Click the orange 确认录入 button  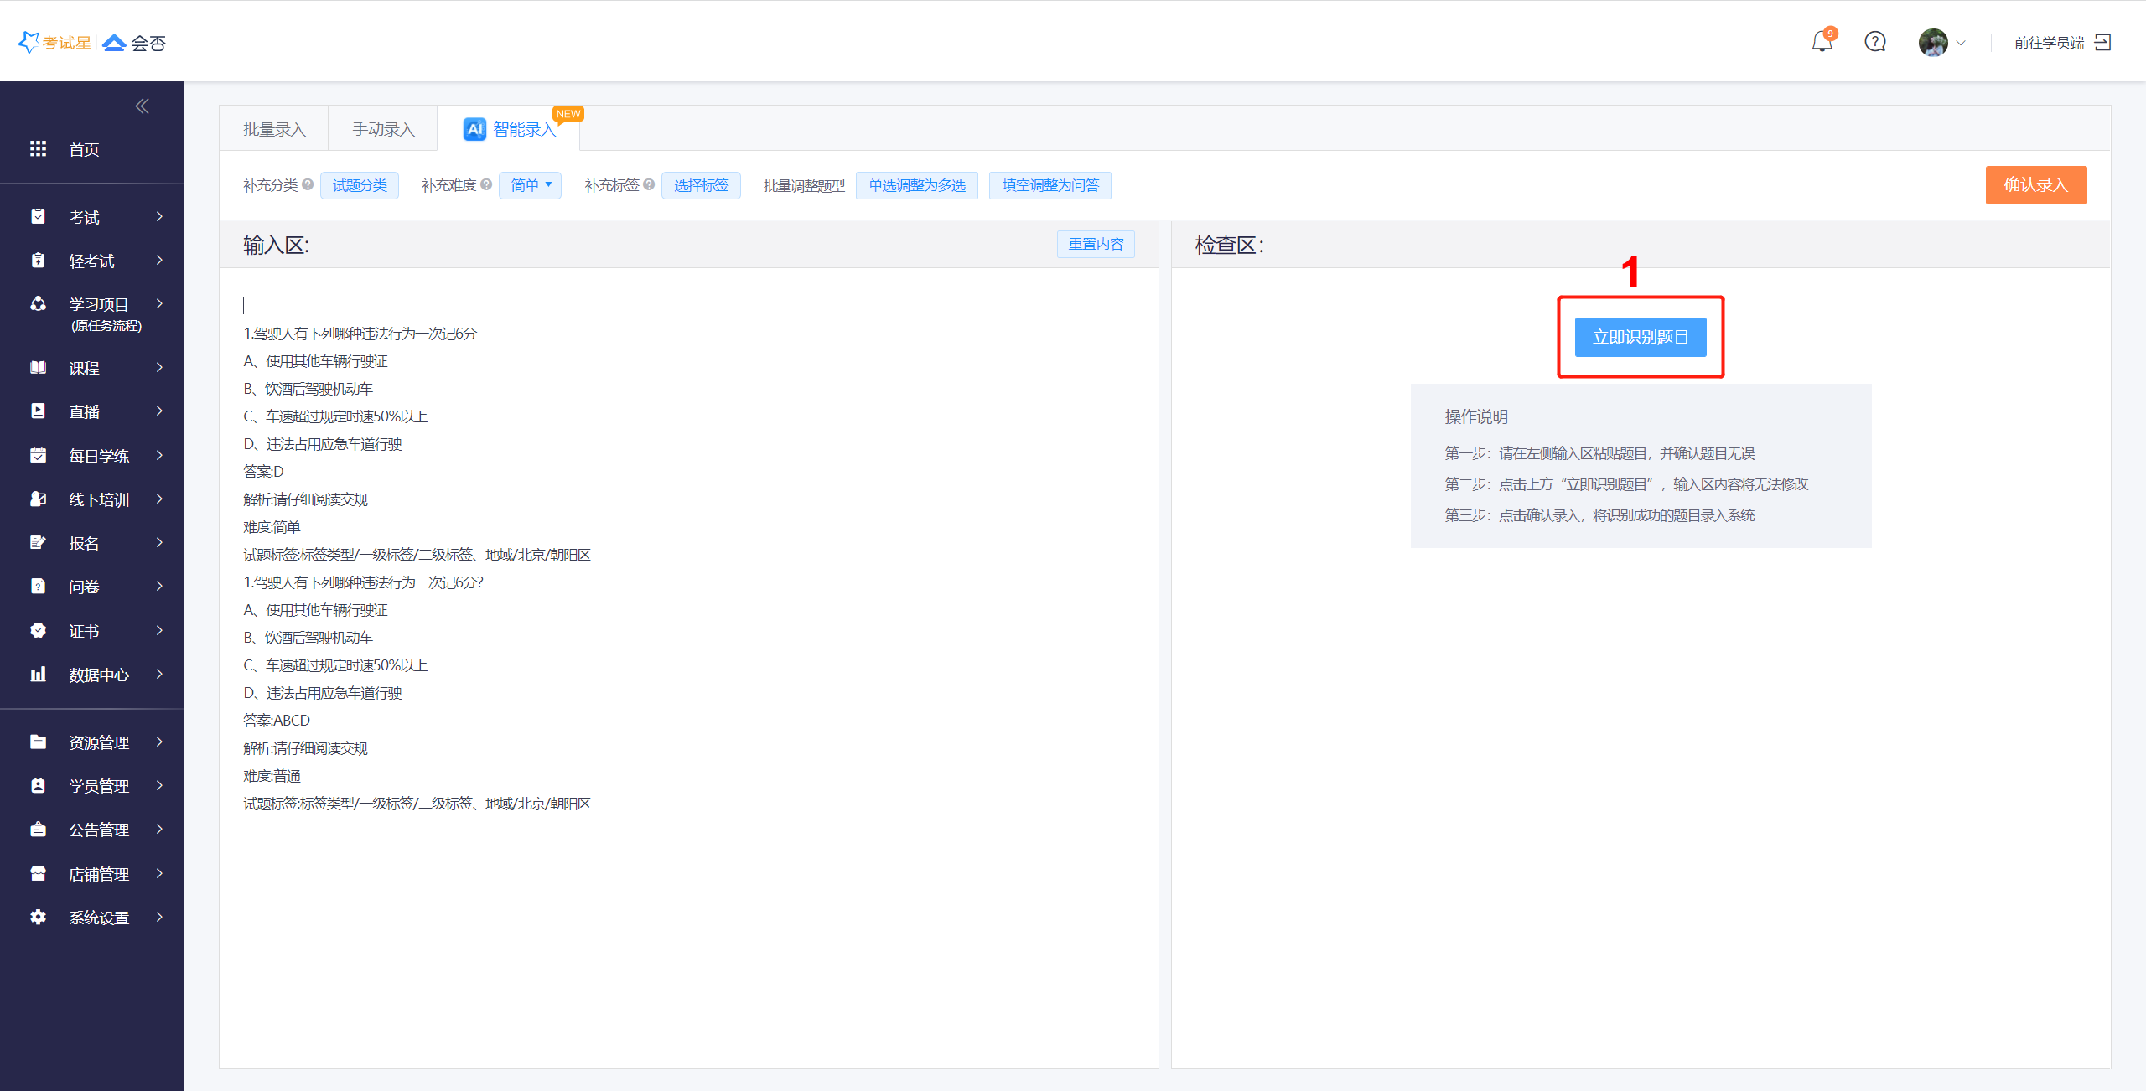pyautogui.click(x=2035, y=185)
